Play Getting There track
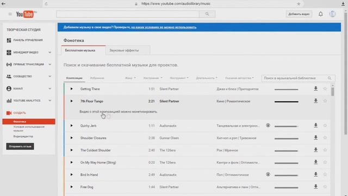The image size is (348, 196). click(x=71, y=89)
